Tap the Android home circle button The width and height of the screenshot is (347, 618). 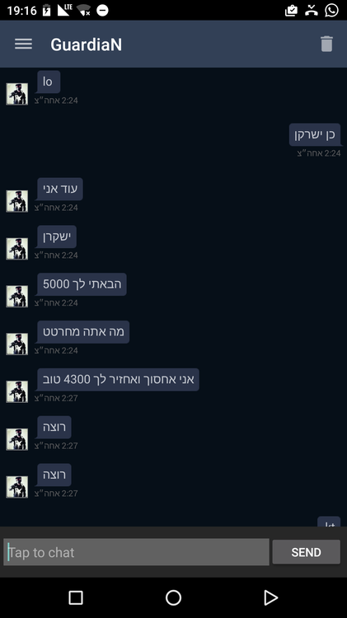coord(173,597)
